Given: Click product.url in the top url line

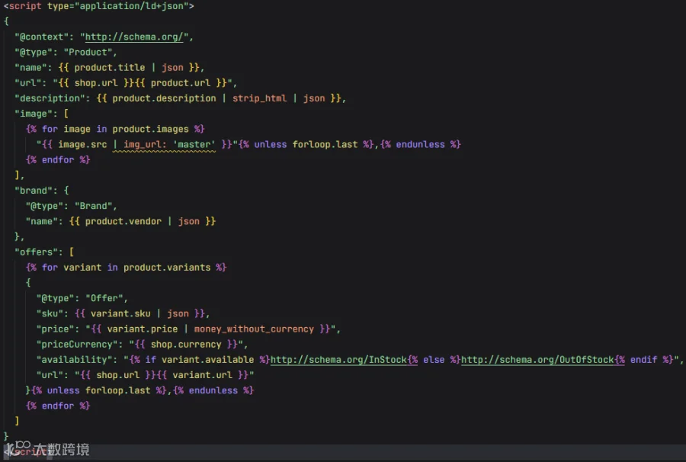Looking at the screenshot, I should click(181, 82).
